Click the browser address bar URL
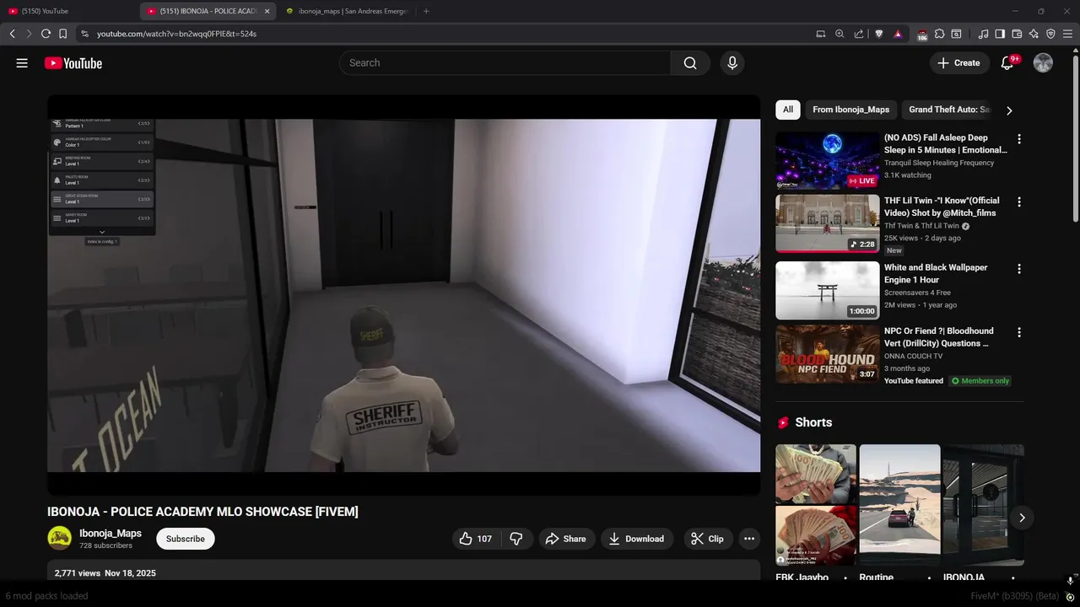The height and width of the screenshot is (607, 1080). (176, 34)
